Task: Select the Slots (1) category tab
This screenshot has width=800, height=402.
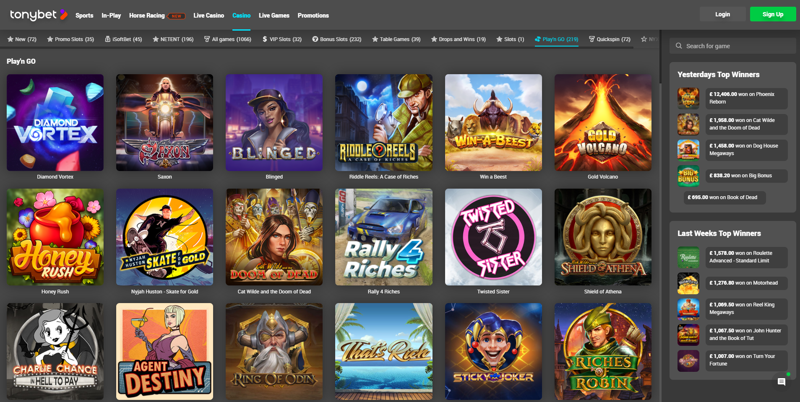Action: [x=510, y=39]
